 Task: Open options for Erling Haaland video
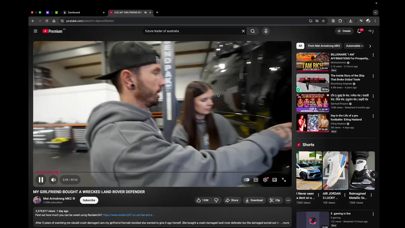point(373,116)
